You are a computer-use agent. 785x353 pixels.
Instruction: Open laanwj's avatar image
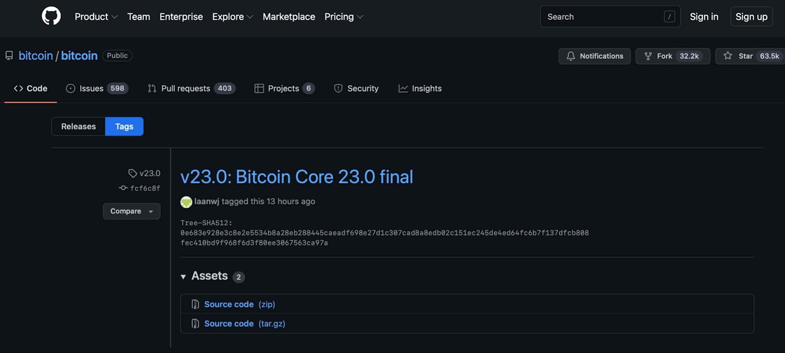tap(186, 202)
